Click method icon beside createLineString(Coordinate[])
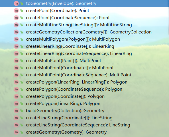This screenshot has width=169, height=137. [x=16, y=118]
